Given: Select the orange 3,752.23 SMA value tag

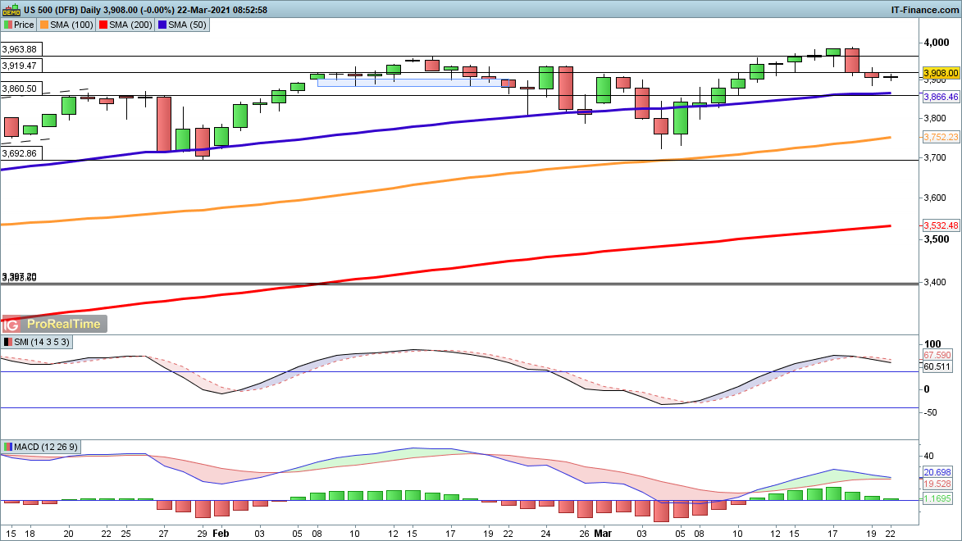Looking at the screenshot, I should click(941, 137).
